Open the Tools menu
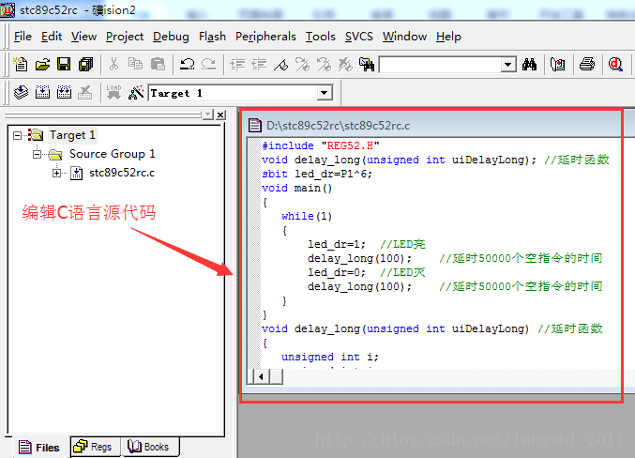Screen dimensions: 635x458 click(321, 37)
